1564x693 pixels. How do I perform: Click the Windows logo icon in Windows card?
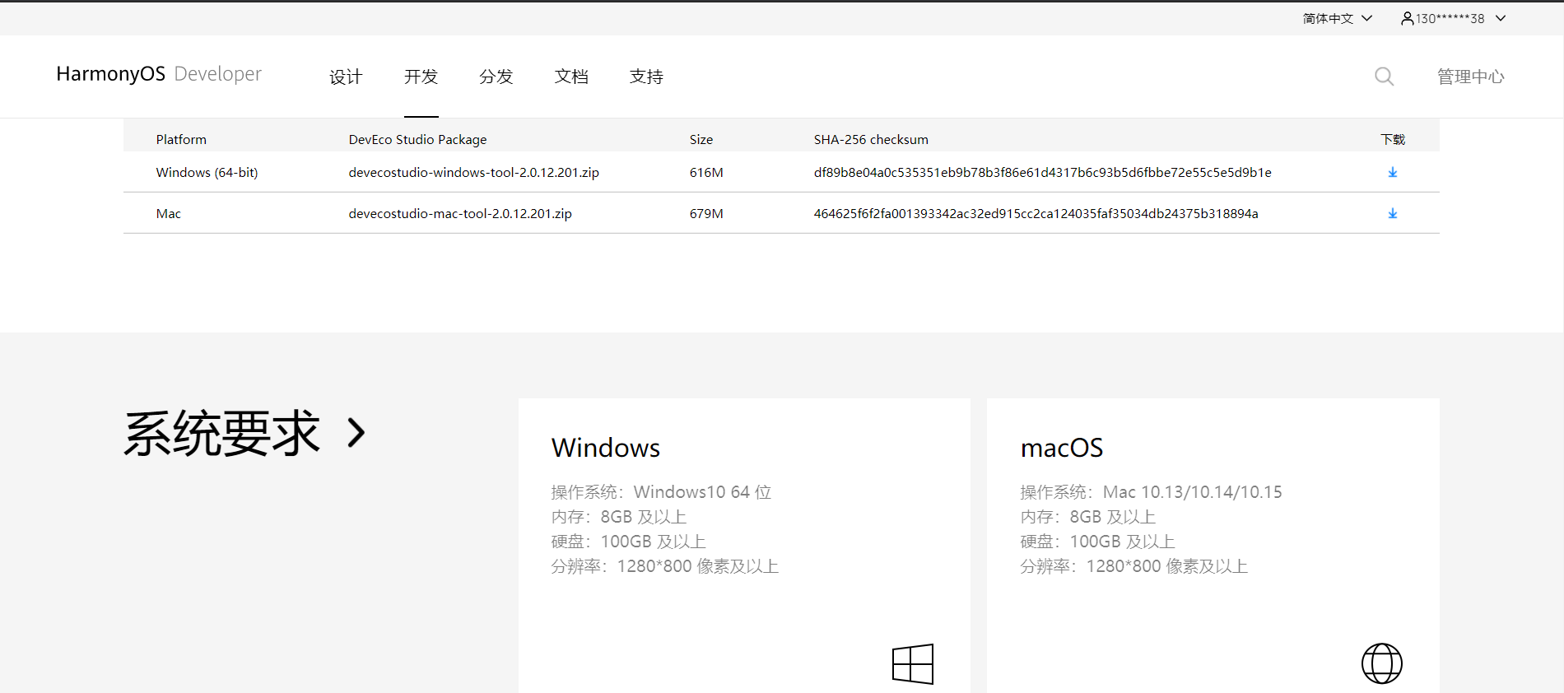point(913,664)
